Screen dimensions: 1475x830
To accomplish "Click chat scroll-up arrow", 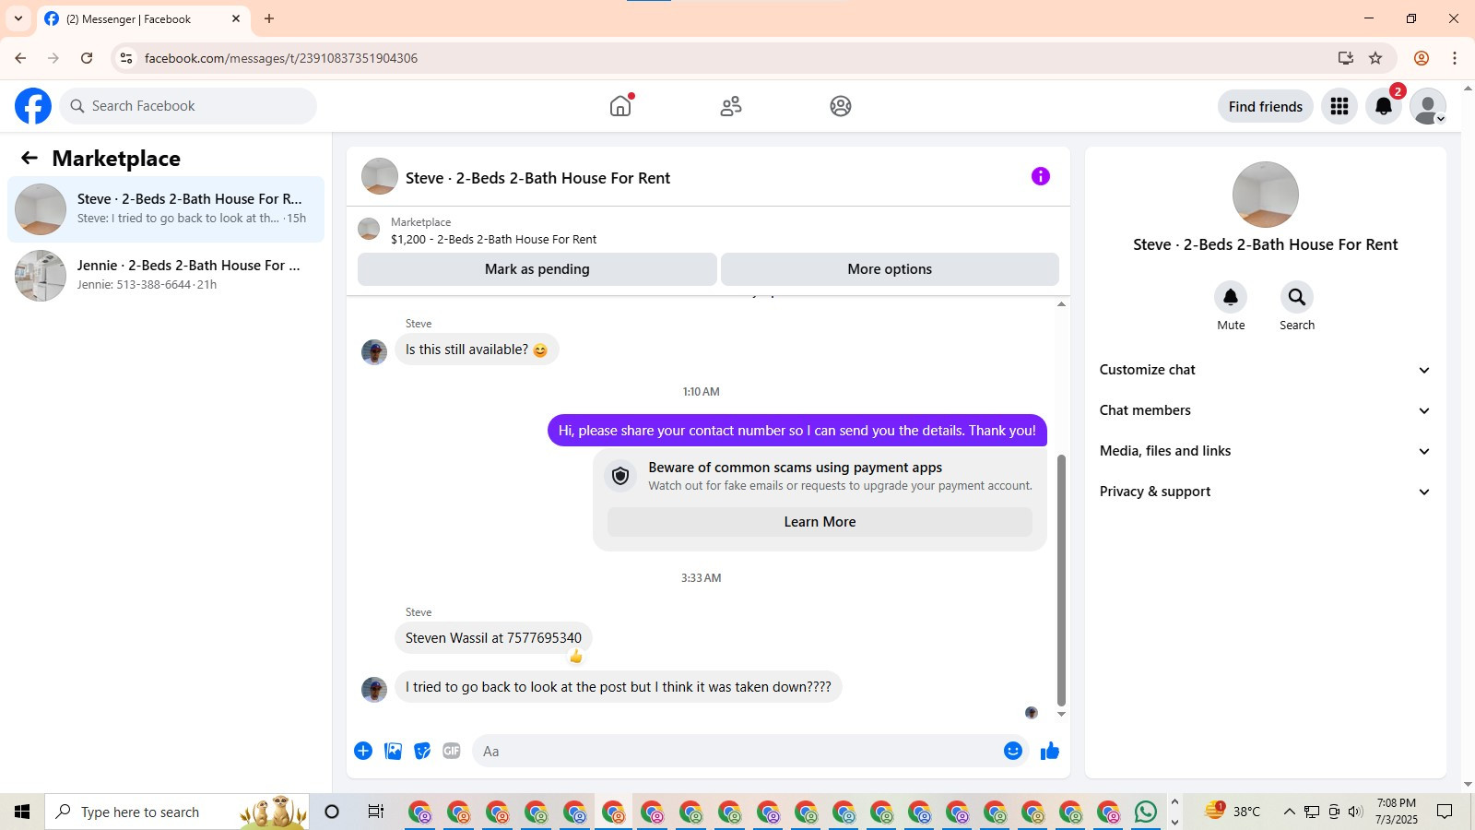I will (1061, 303).
